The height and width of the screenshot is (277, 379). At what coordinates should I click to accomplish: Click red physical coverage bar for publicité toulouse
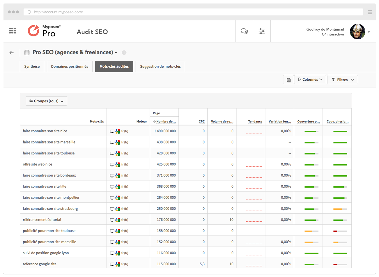coord(340,231)
